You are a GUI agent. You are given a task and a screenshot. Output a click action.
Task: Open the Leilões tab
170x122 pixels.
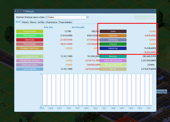pos(41,22)
